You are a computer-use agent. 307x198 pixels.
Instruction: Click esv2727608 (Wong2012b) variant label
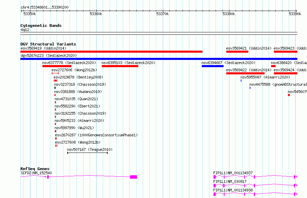click(x=78, y=142)
